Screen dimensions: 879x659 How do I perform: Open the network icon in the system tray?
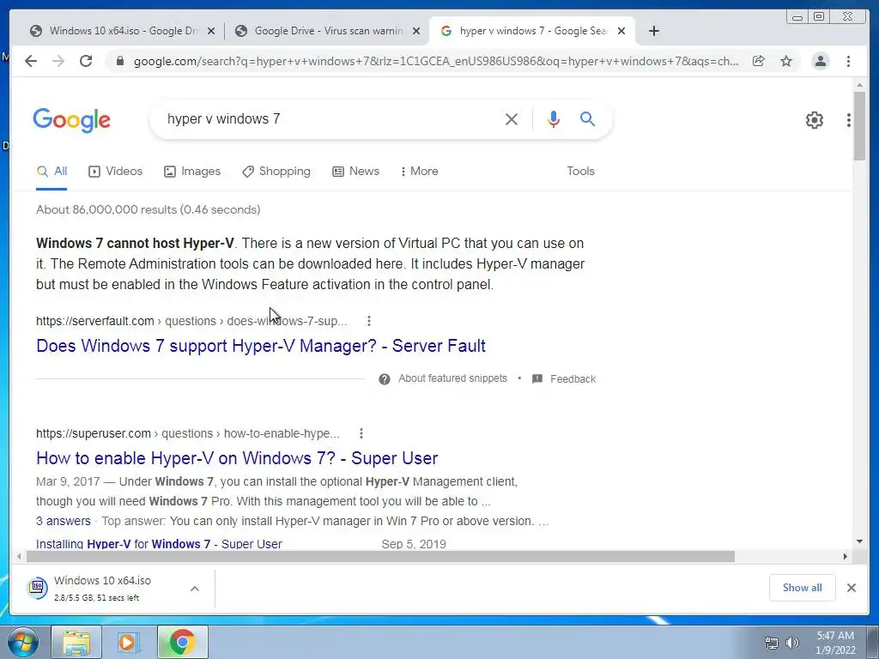[772, 643]
